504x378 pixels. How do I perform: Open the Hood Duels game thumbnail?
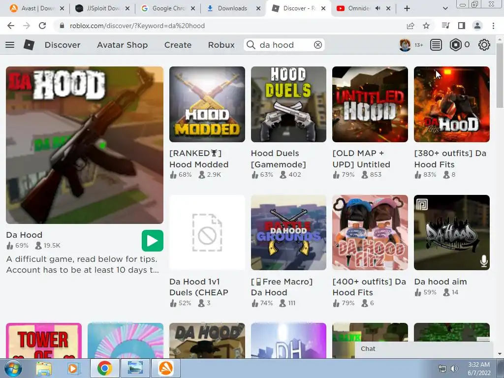[288, 104]
